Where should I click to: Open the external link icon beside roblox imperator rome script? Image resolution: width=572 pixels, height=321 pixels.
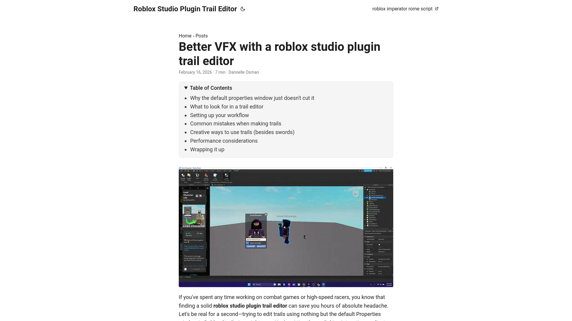coord(437,9)
